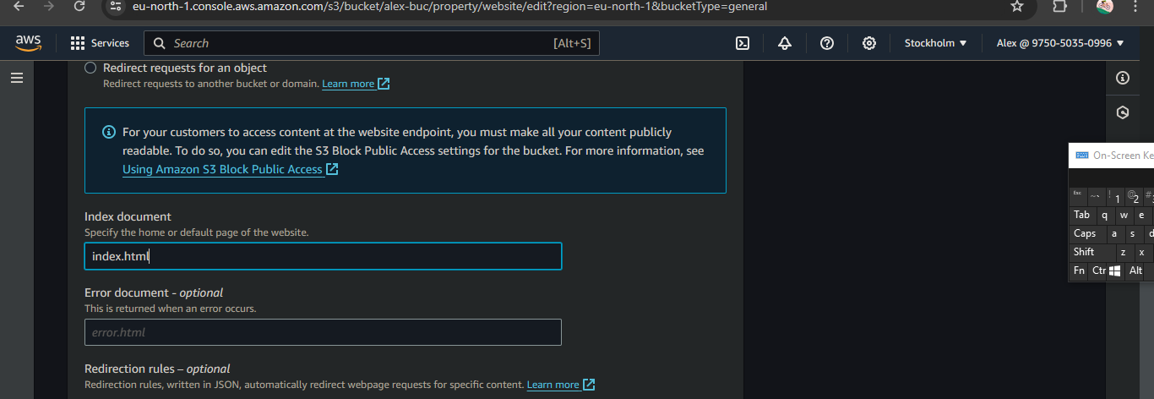Click the a key on the On-Screen Keyboard
The width and height of the screenshot is (1154, 399).
click(1114, 233)
